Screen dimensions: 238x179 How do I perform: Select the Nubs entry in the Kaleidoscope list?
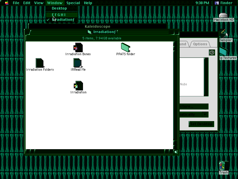coord(183,84)
